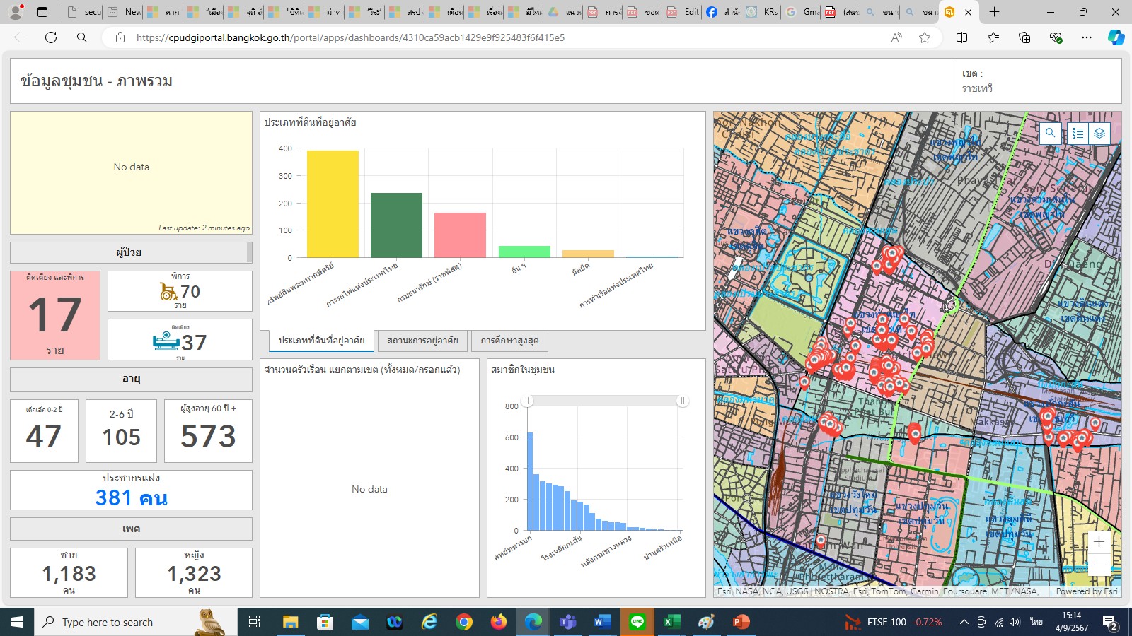The image size is (1132, 636).
Task: Open a new browser tab
Action: point(994,12)
